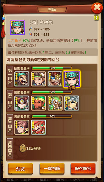Select the brown-haired level 31 hero in round three
This screenshot has width=104, height=182.
(x=22, y=127)
